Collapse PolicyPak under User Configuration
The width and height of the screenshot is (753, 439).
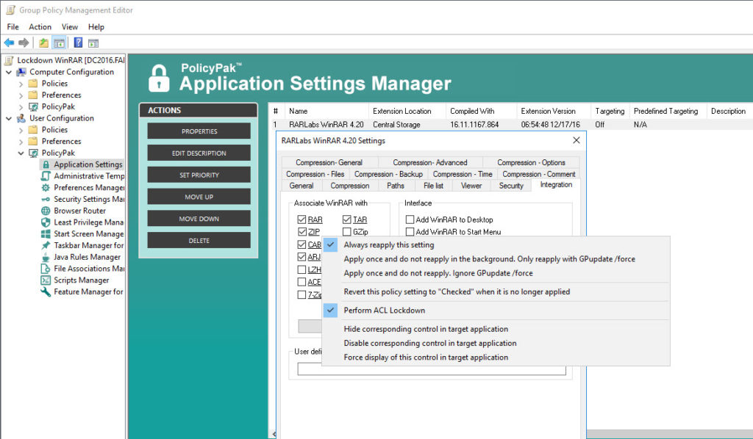click(21, 153)
